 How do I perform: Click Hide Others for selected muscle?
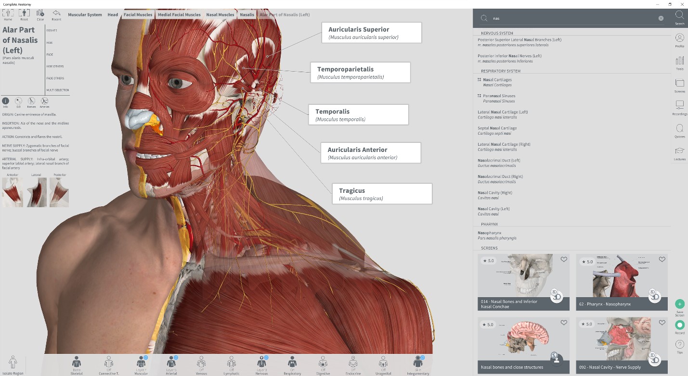[x=55, y=66]
